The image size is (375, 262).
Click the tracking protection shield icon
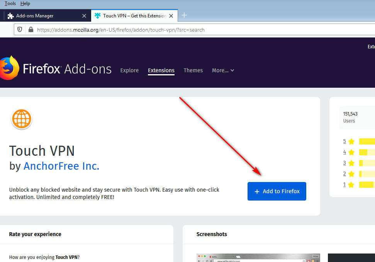(20, 29)
